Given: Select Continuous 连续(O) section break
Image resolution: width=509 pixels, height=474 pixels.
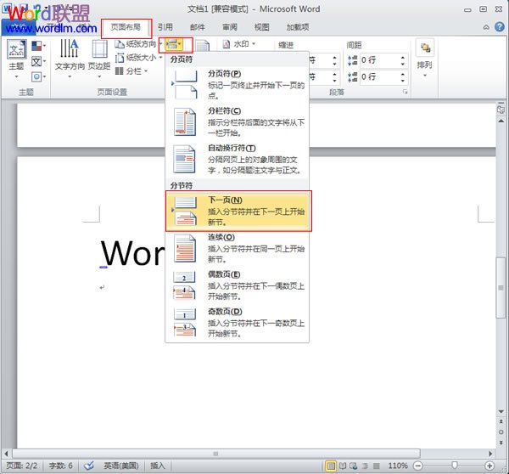Looking at the screenshot, I should pos(238,248).
